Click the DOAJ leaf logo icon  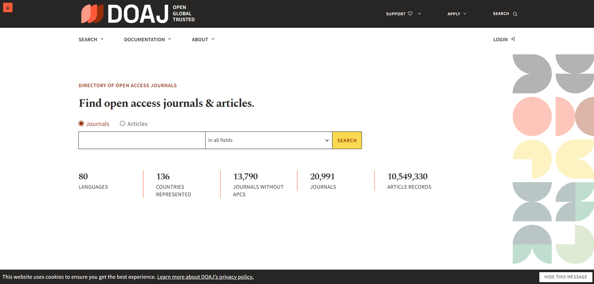click(x=92, y=14)
